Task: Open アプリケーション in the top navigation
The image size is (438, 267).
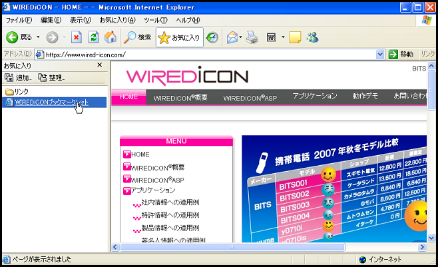Action: [315, 96]
